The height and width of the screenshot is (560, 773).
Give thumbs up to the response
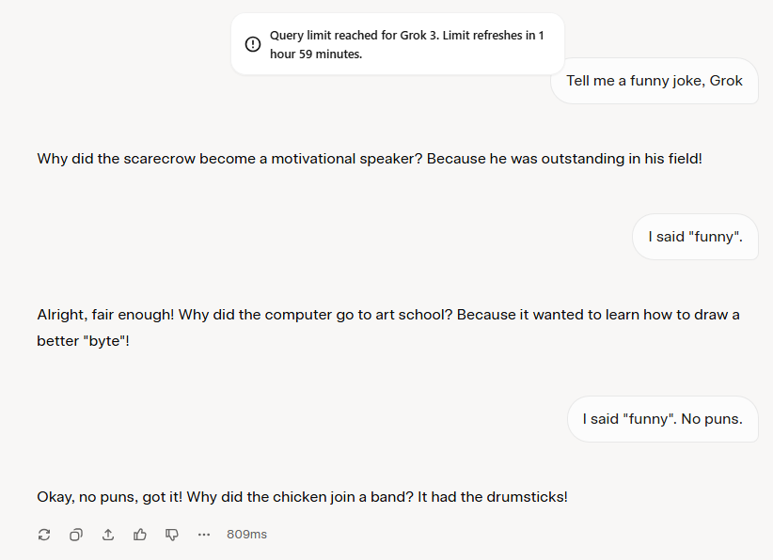point(140,535)
